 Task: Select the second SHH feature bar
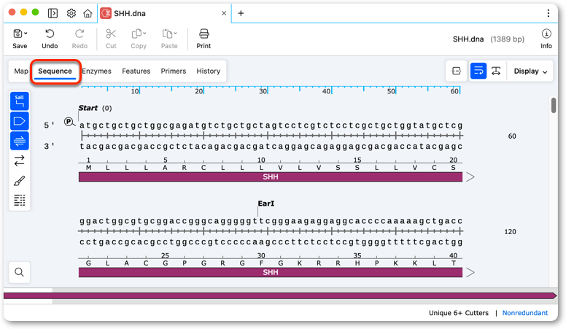click(x=271, y=272)
